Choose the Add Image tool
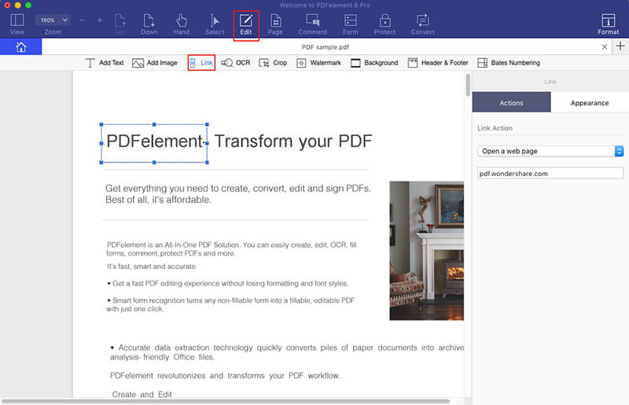The width and height of the screenshot is (629, 405). 155,63
